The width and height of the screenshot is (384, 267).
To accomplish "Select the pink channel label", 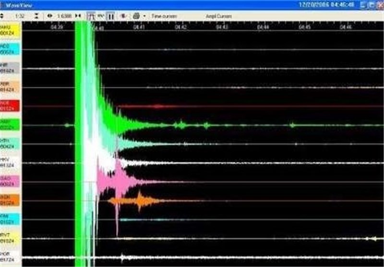I will 10,181.
